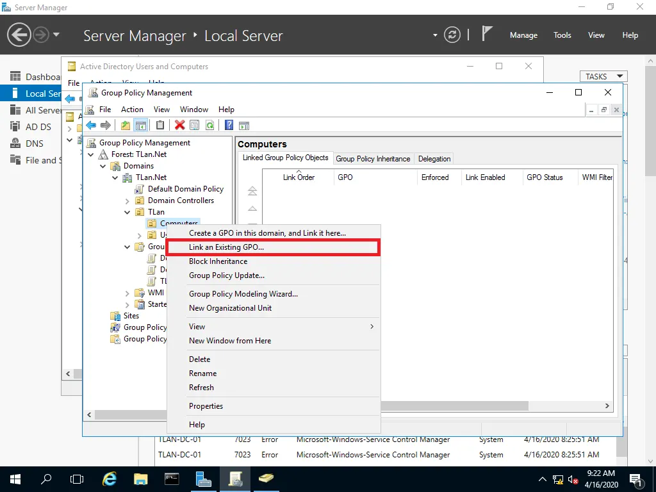Choose New Window from Here

tap(274, 341)
